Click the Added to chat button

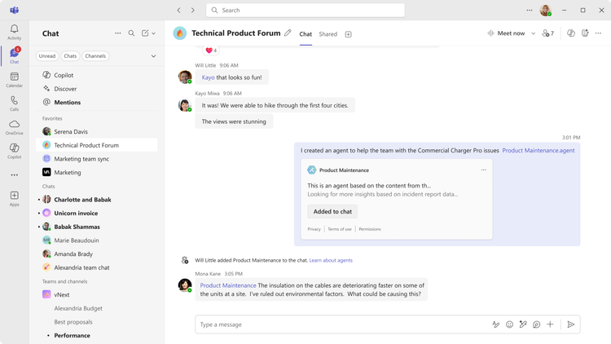click(332, 211)
